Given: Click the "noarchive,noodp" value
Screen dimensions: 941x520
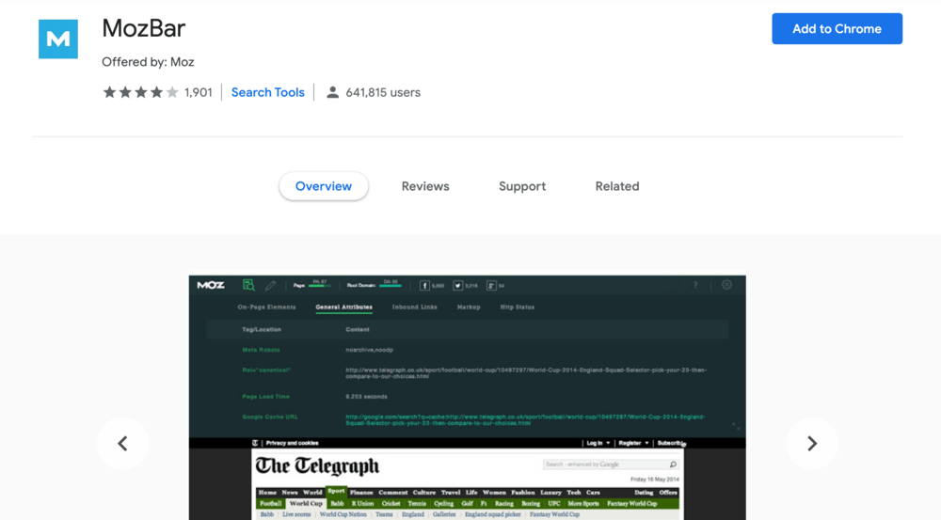Looking at the screenshot, I should [370, 350].
